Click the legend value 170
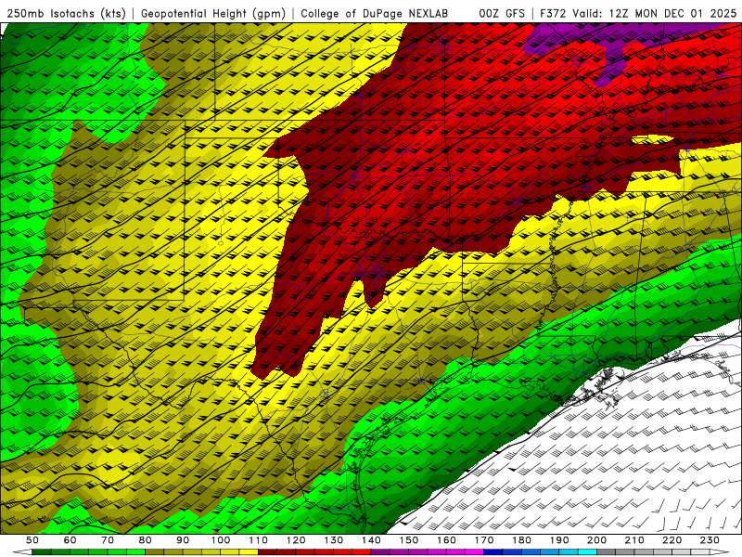742x557 pixels. tap(484, 540)
